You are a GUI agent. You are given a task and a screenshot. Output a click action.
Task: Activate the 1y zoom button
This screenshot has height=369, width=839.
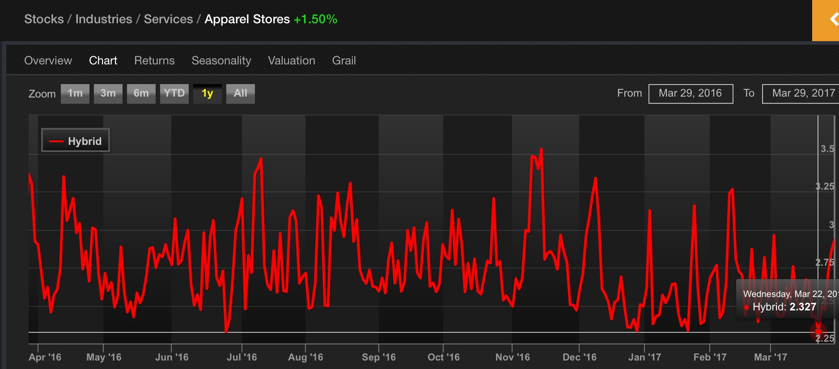208,93
